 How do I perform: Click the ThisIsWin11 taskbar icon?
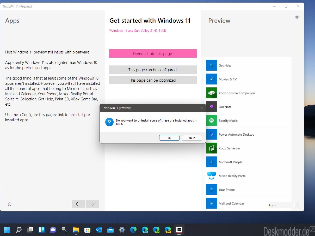179,230
